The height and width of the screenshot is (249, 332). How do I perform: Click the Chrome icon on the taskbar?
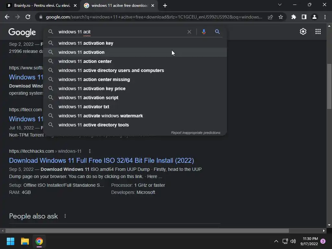(x=39, y=241)
